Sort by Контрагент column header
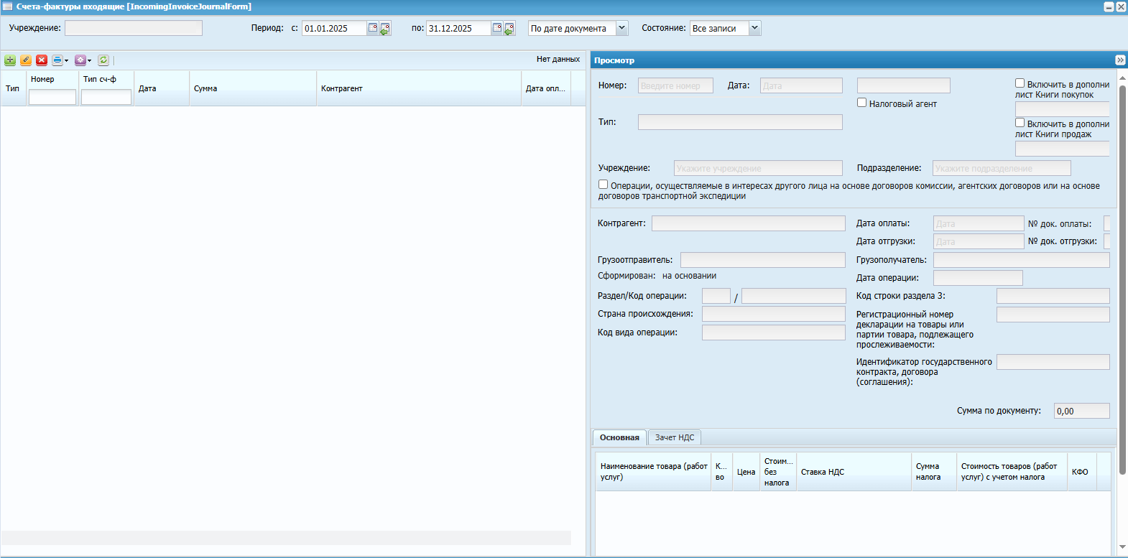Viewport: 1128px width, 558px height. coord(342,88)
